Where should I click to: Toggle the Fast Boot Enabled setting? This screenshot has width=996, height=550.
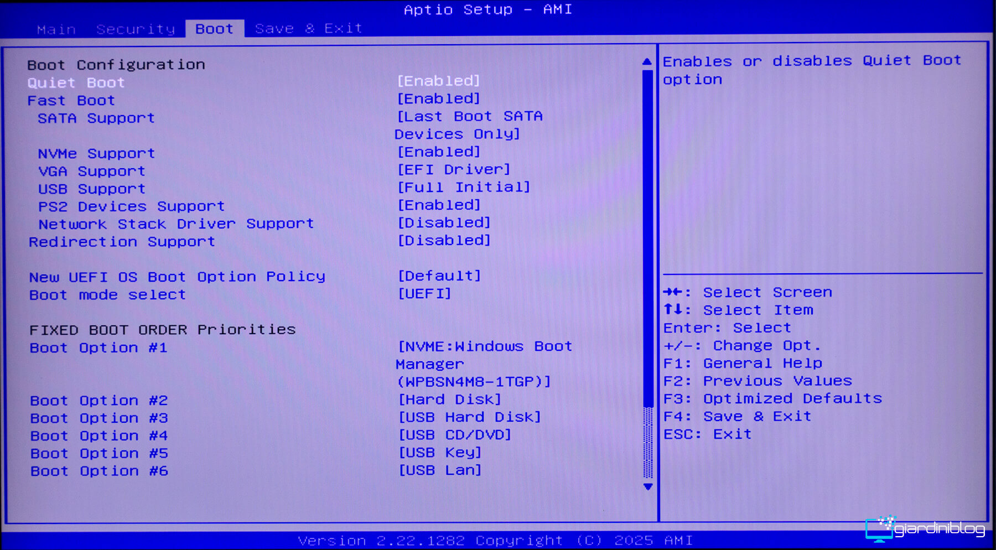(438, 99)
